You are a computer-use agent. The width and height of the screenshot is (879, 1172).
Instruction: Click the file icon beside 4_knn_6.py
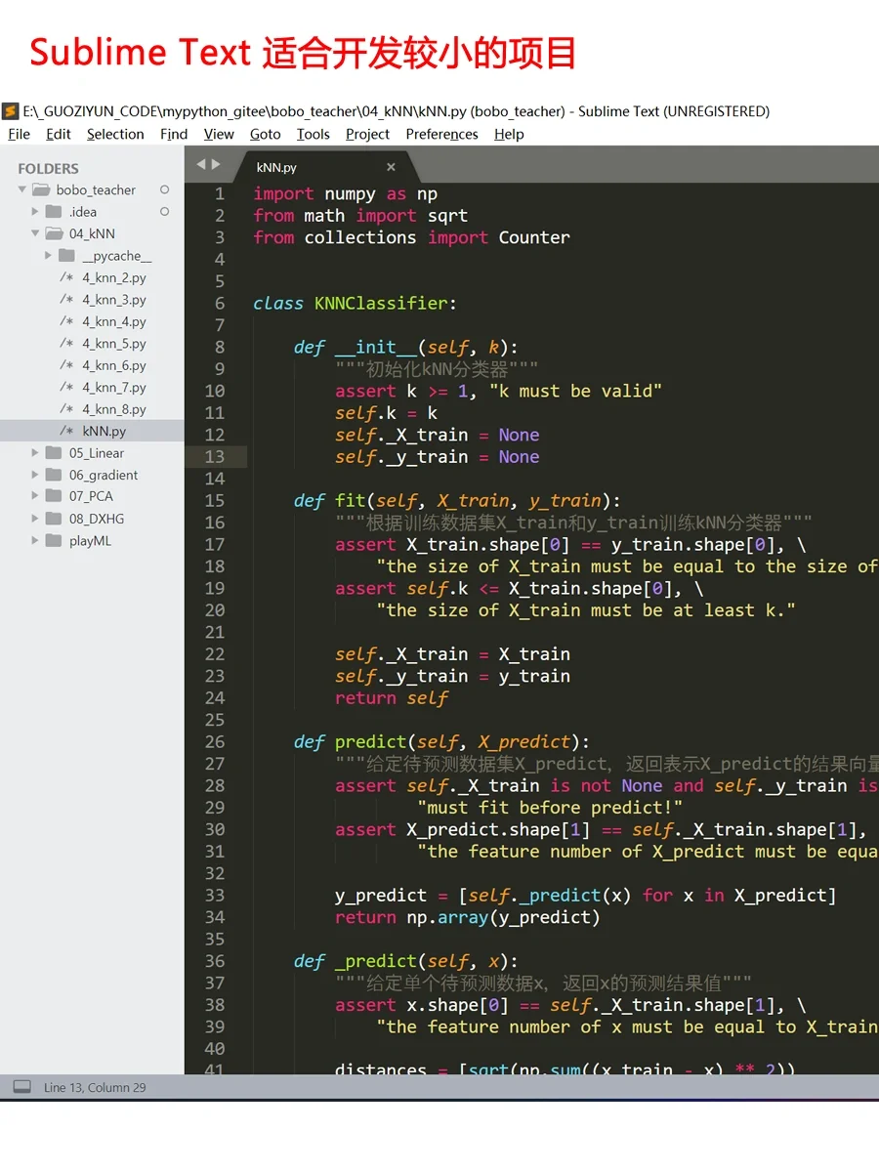tap(66, 365)
